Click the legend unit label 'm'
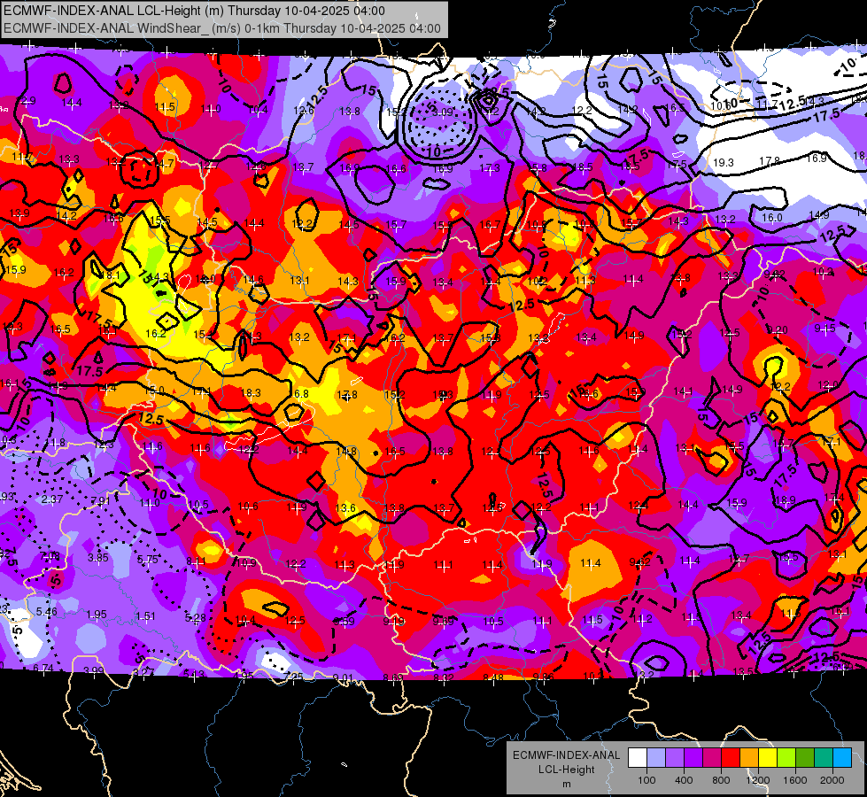 (566, 784)
